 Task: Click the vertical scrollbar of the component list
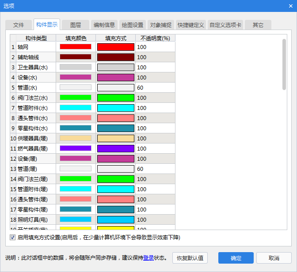point(285,64)
